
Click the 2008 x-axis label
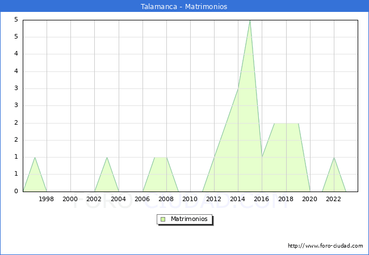pos(166,199)
